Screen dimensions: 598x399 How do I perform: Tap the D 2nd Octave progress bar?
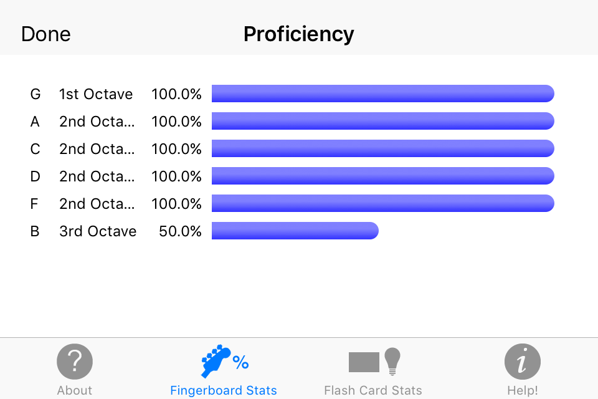point(382,176)
